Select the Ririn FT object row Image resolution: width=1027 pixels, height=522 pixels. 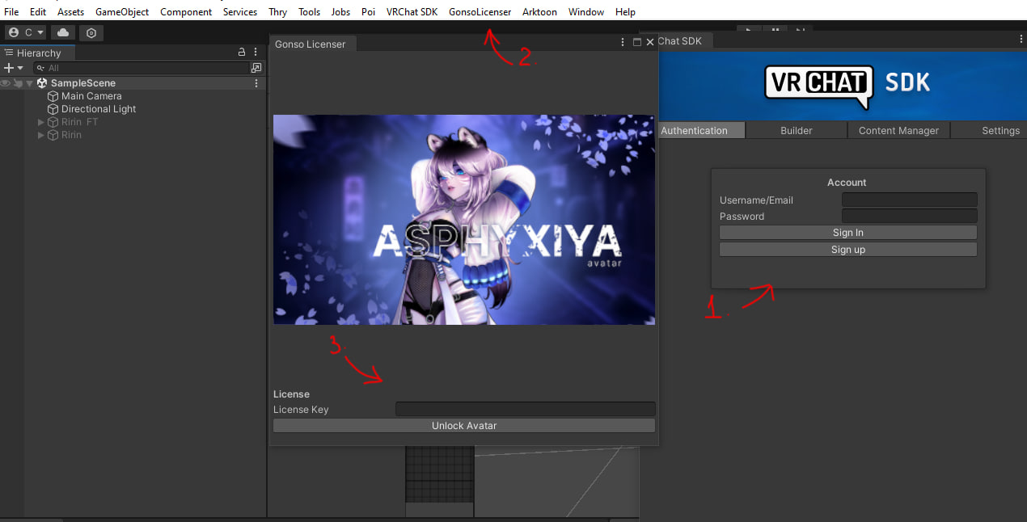[x=144, y=122]
